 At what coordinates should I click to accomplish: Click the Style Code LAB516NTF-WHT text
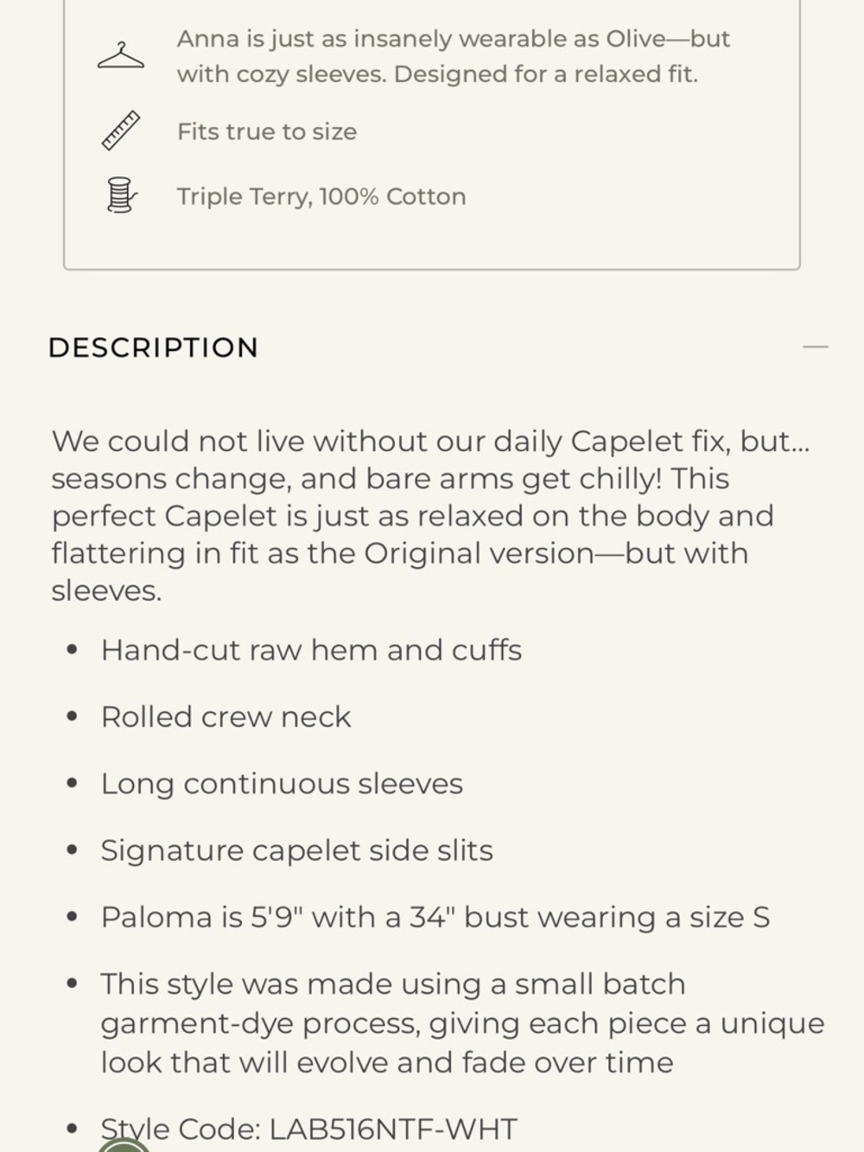[309, 1129]
